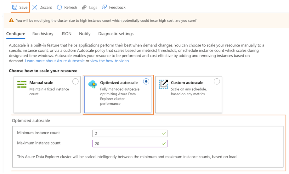Click the Discard X icon
This screenshot has height=174, width=289.
point(35,7)
